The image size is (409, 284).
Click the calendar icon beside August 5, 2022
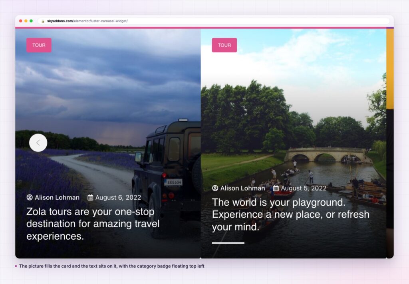click(276, 188)
